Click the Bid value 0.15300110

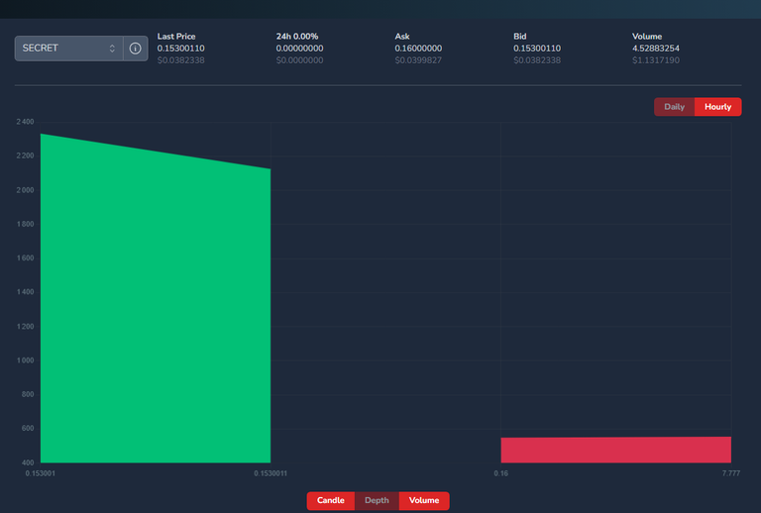(537, 49)
